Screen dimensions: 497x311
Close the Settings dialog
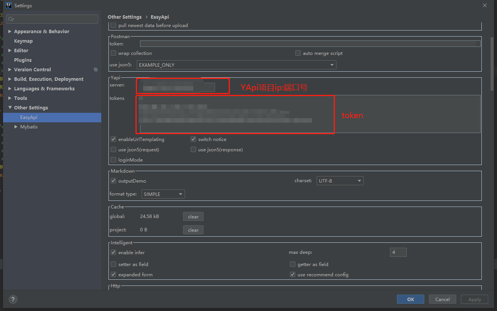click(485, 5)
